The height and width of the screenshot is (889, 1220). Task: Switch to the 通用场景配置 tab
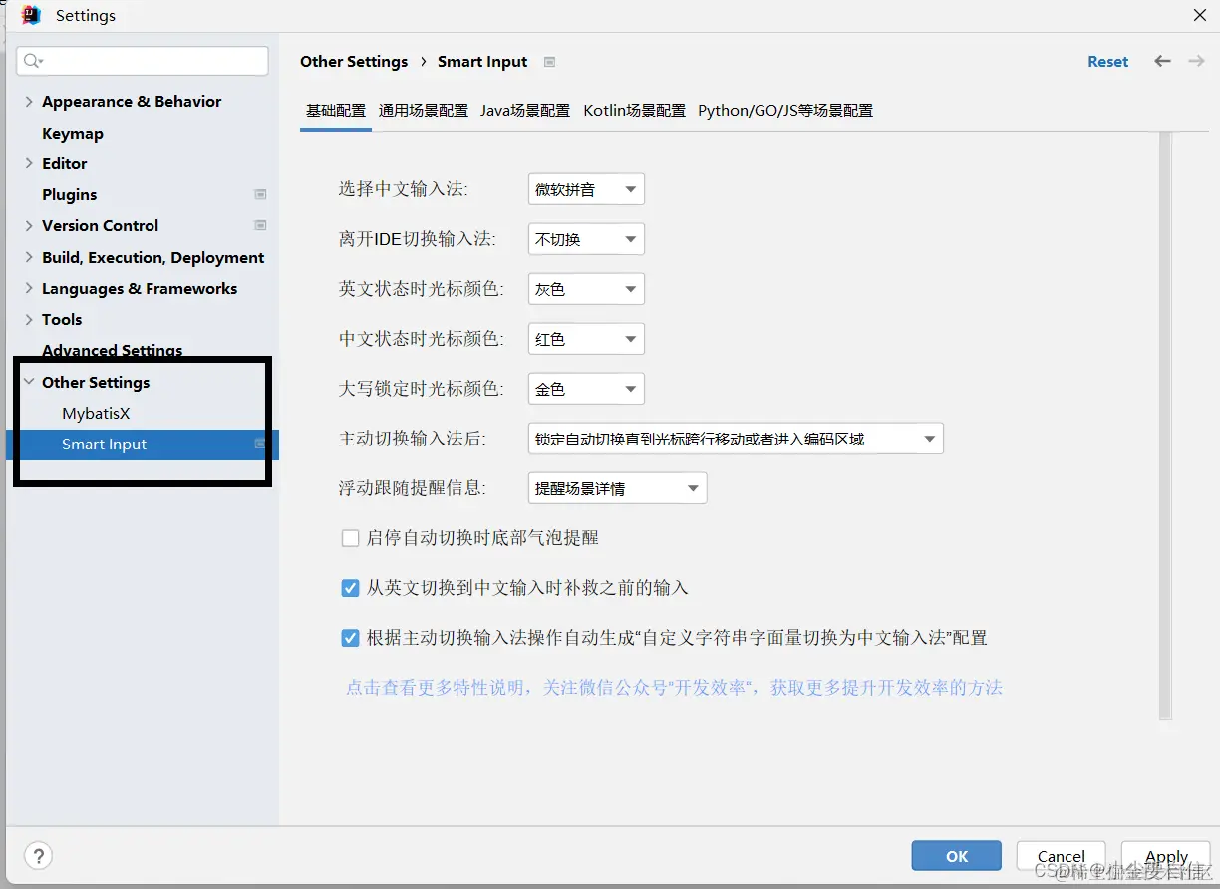tap(423, 111)
